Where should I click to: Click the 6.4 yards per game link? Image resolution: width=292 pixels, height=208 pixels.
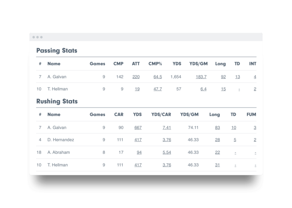tap(203, 89)
